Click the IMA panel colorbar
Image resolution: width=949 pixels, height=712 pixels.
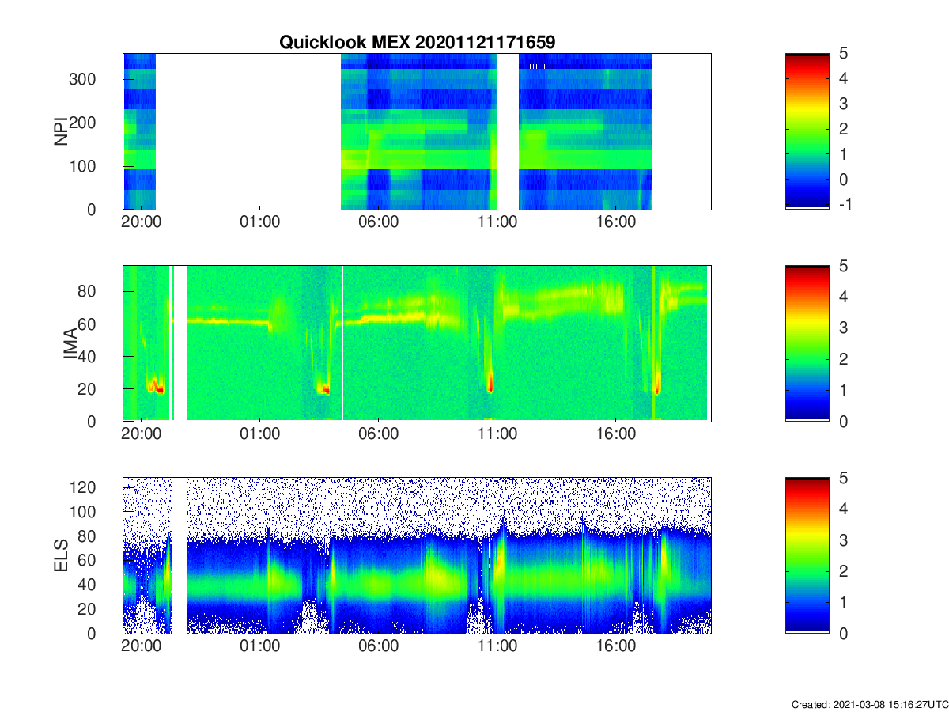(x=807, y=343)
